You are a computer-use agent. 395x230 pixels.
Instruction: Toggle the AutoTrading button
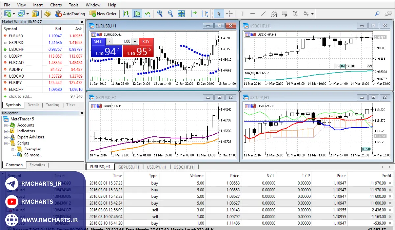[70, 14]
